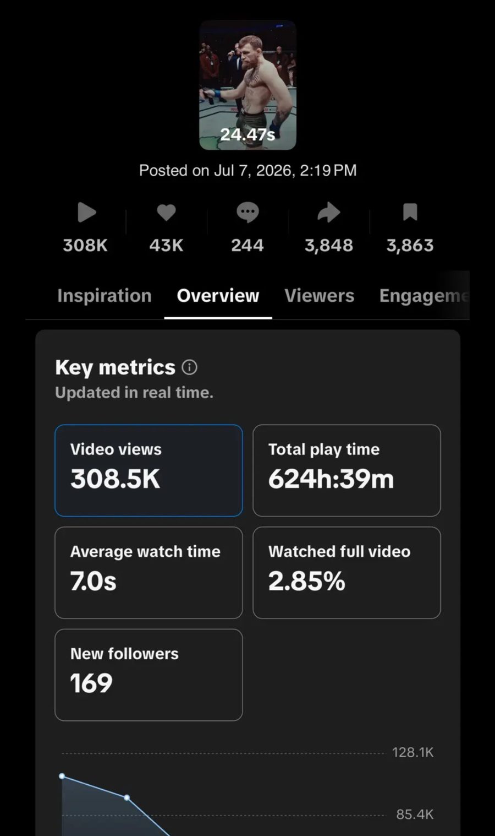Tap the bookmark saves icon

click(410, 212)
